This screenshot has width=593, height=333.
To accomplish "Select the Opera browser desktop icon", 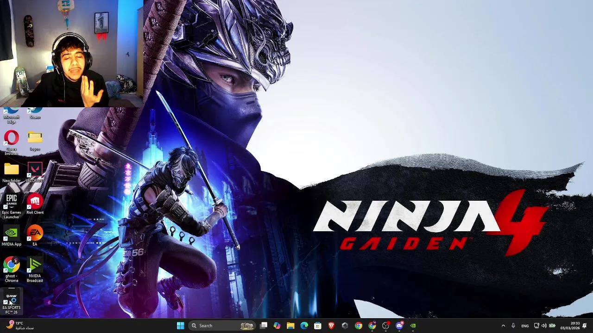I will tap(12, 142).
